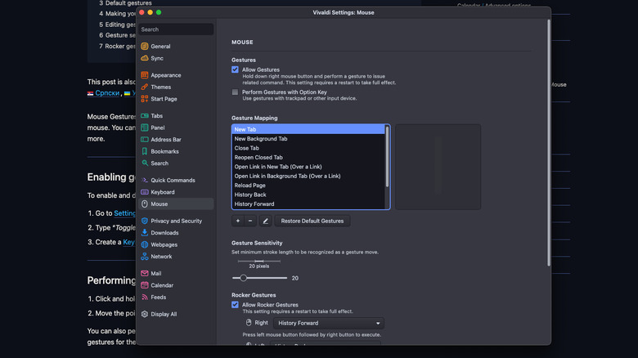This screenshot has width=638, height=358.
Task: Click Display All in settings sidebar
Action: pyautogui.click(x=164, y=314)
